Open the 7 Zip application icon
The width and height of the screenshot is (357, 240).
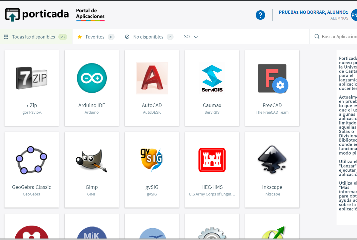[32, 78]
